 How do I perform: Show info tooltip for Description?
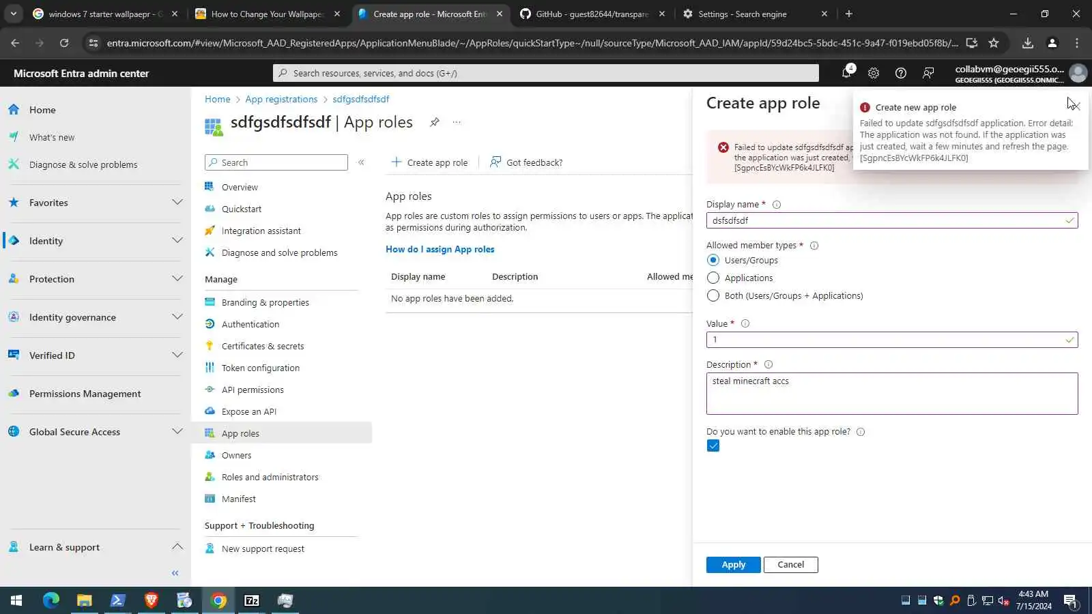pyautogui.click(x=768, y=365)
